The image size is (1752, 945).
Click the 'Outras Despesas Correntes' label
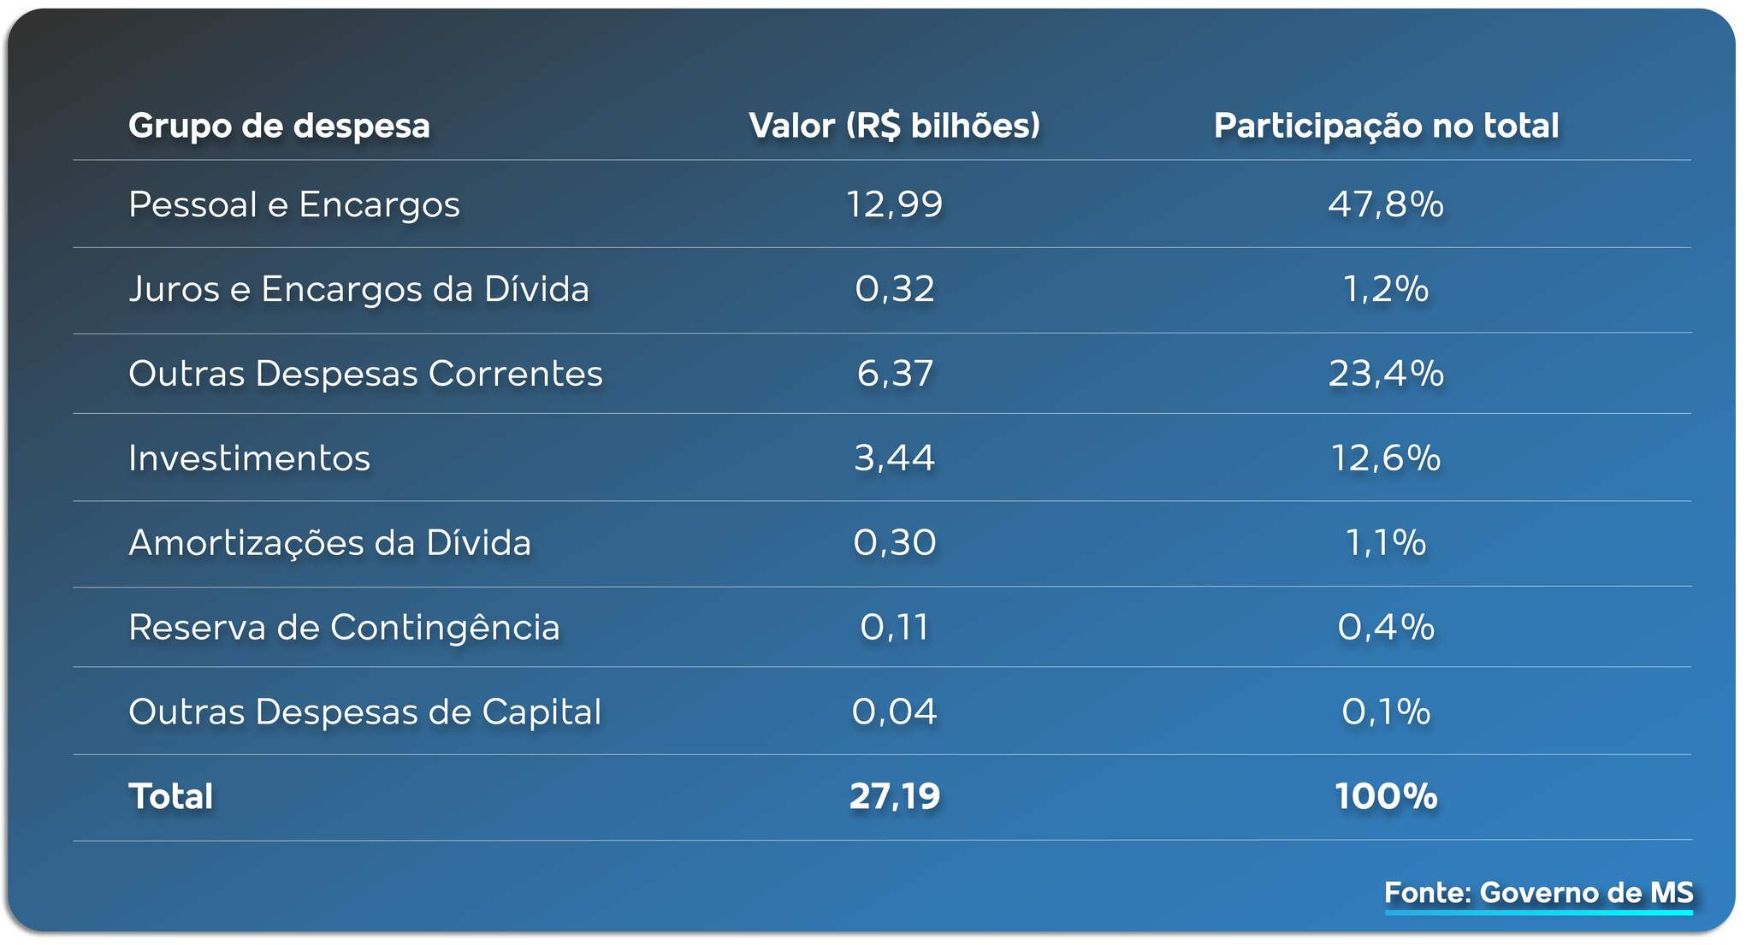pyautogui.click(x=365, y=374)
